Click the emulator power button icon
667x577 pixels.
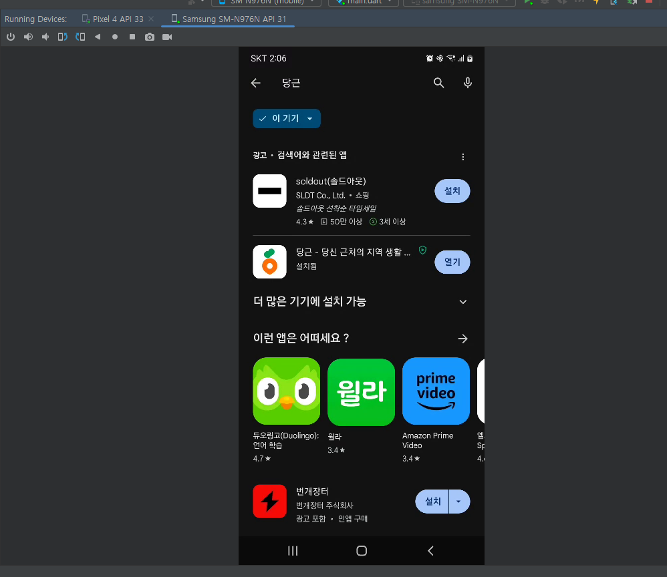(x=11, y=37)
